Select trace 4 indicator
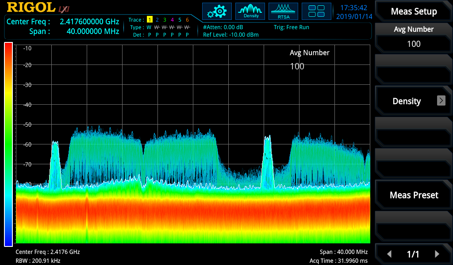 tap(172, 19)
